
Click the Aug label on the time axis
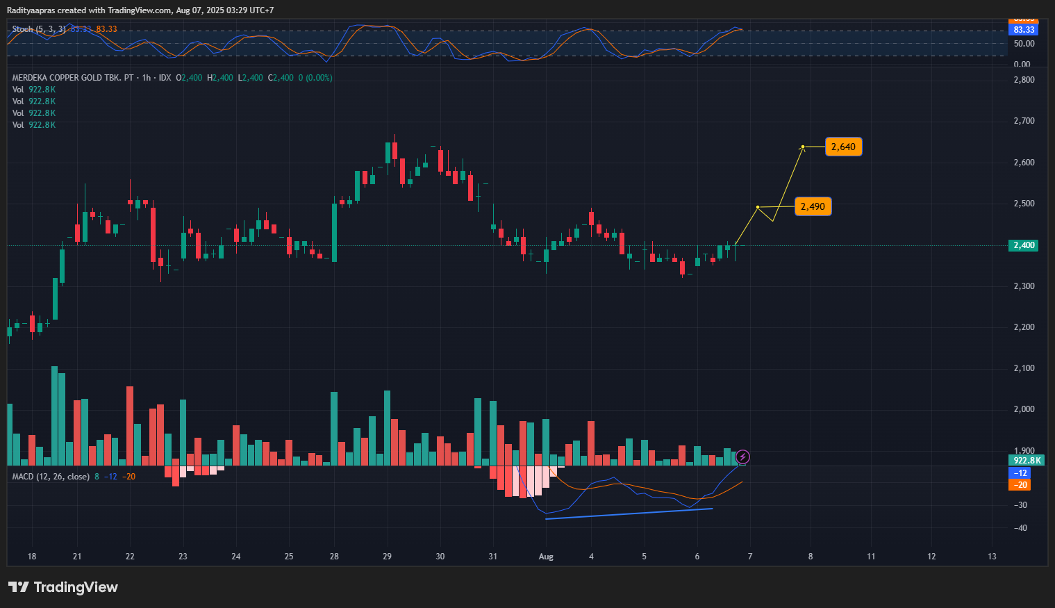point(546,556)
